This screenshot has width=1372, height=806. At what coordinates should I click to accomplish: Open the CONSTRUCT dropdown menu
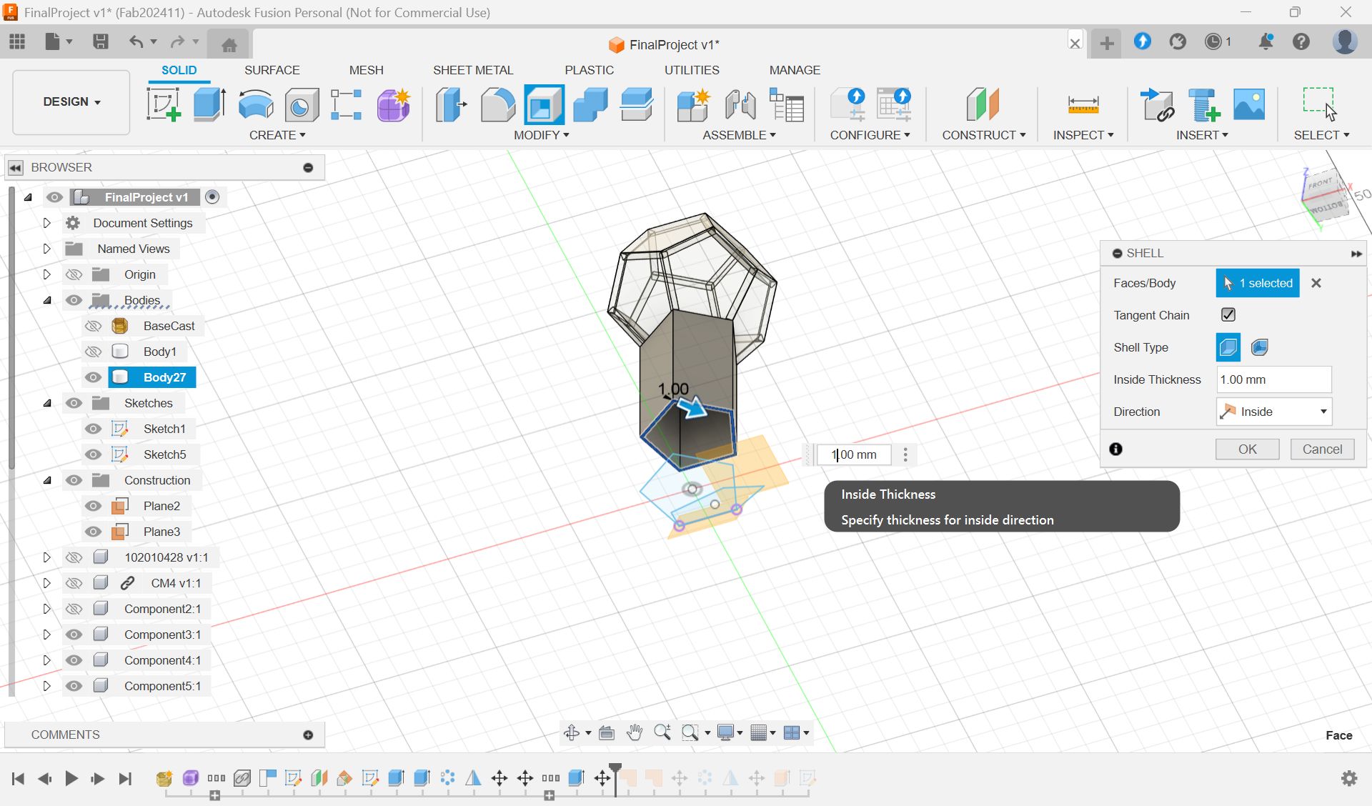[x=983, y=135]
